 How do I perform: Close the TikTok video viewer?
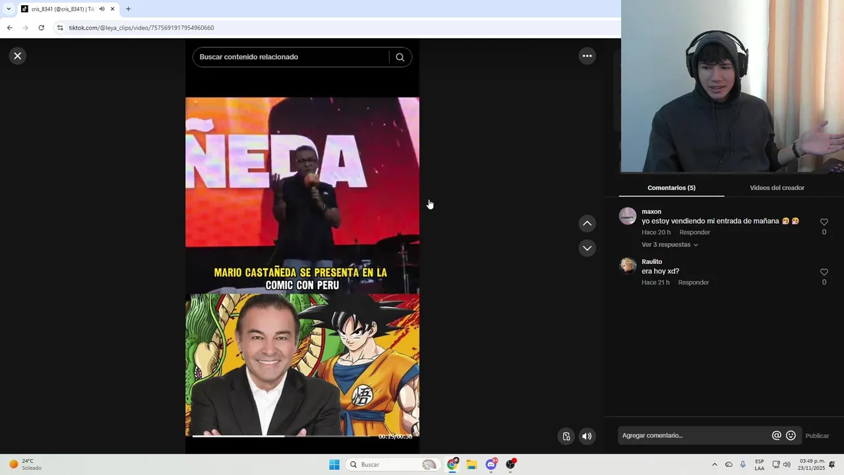[x=18, y=56]
